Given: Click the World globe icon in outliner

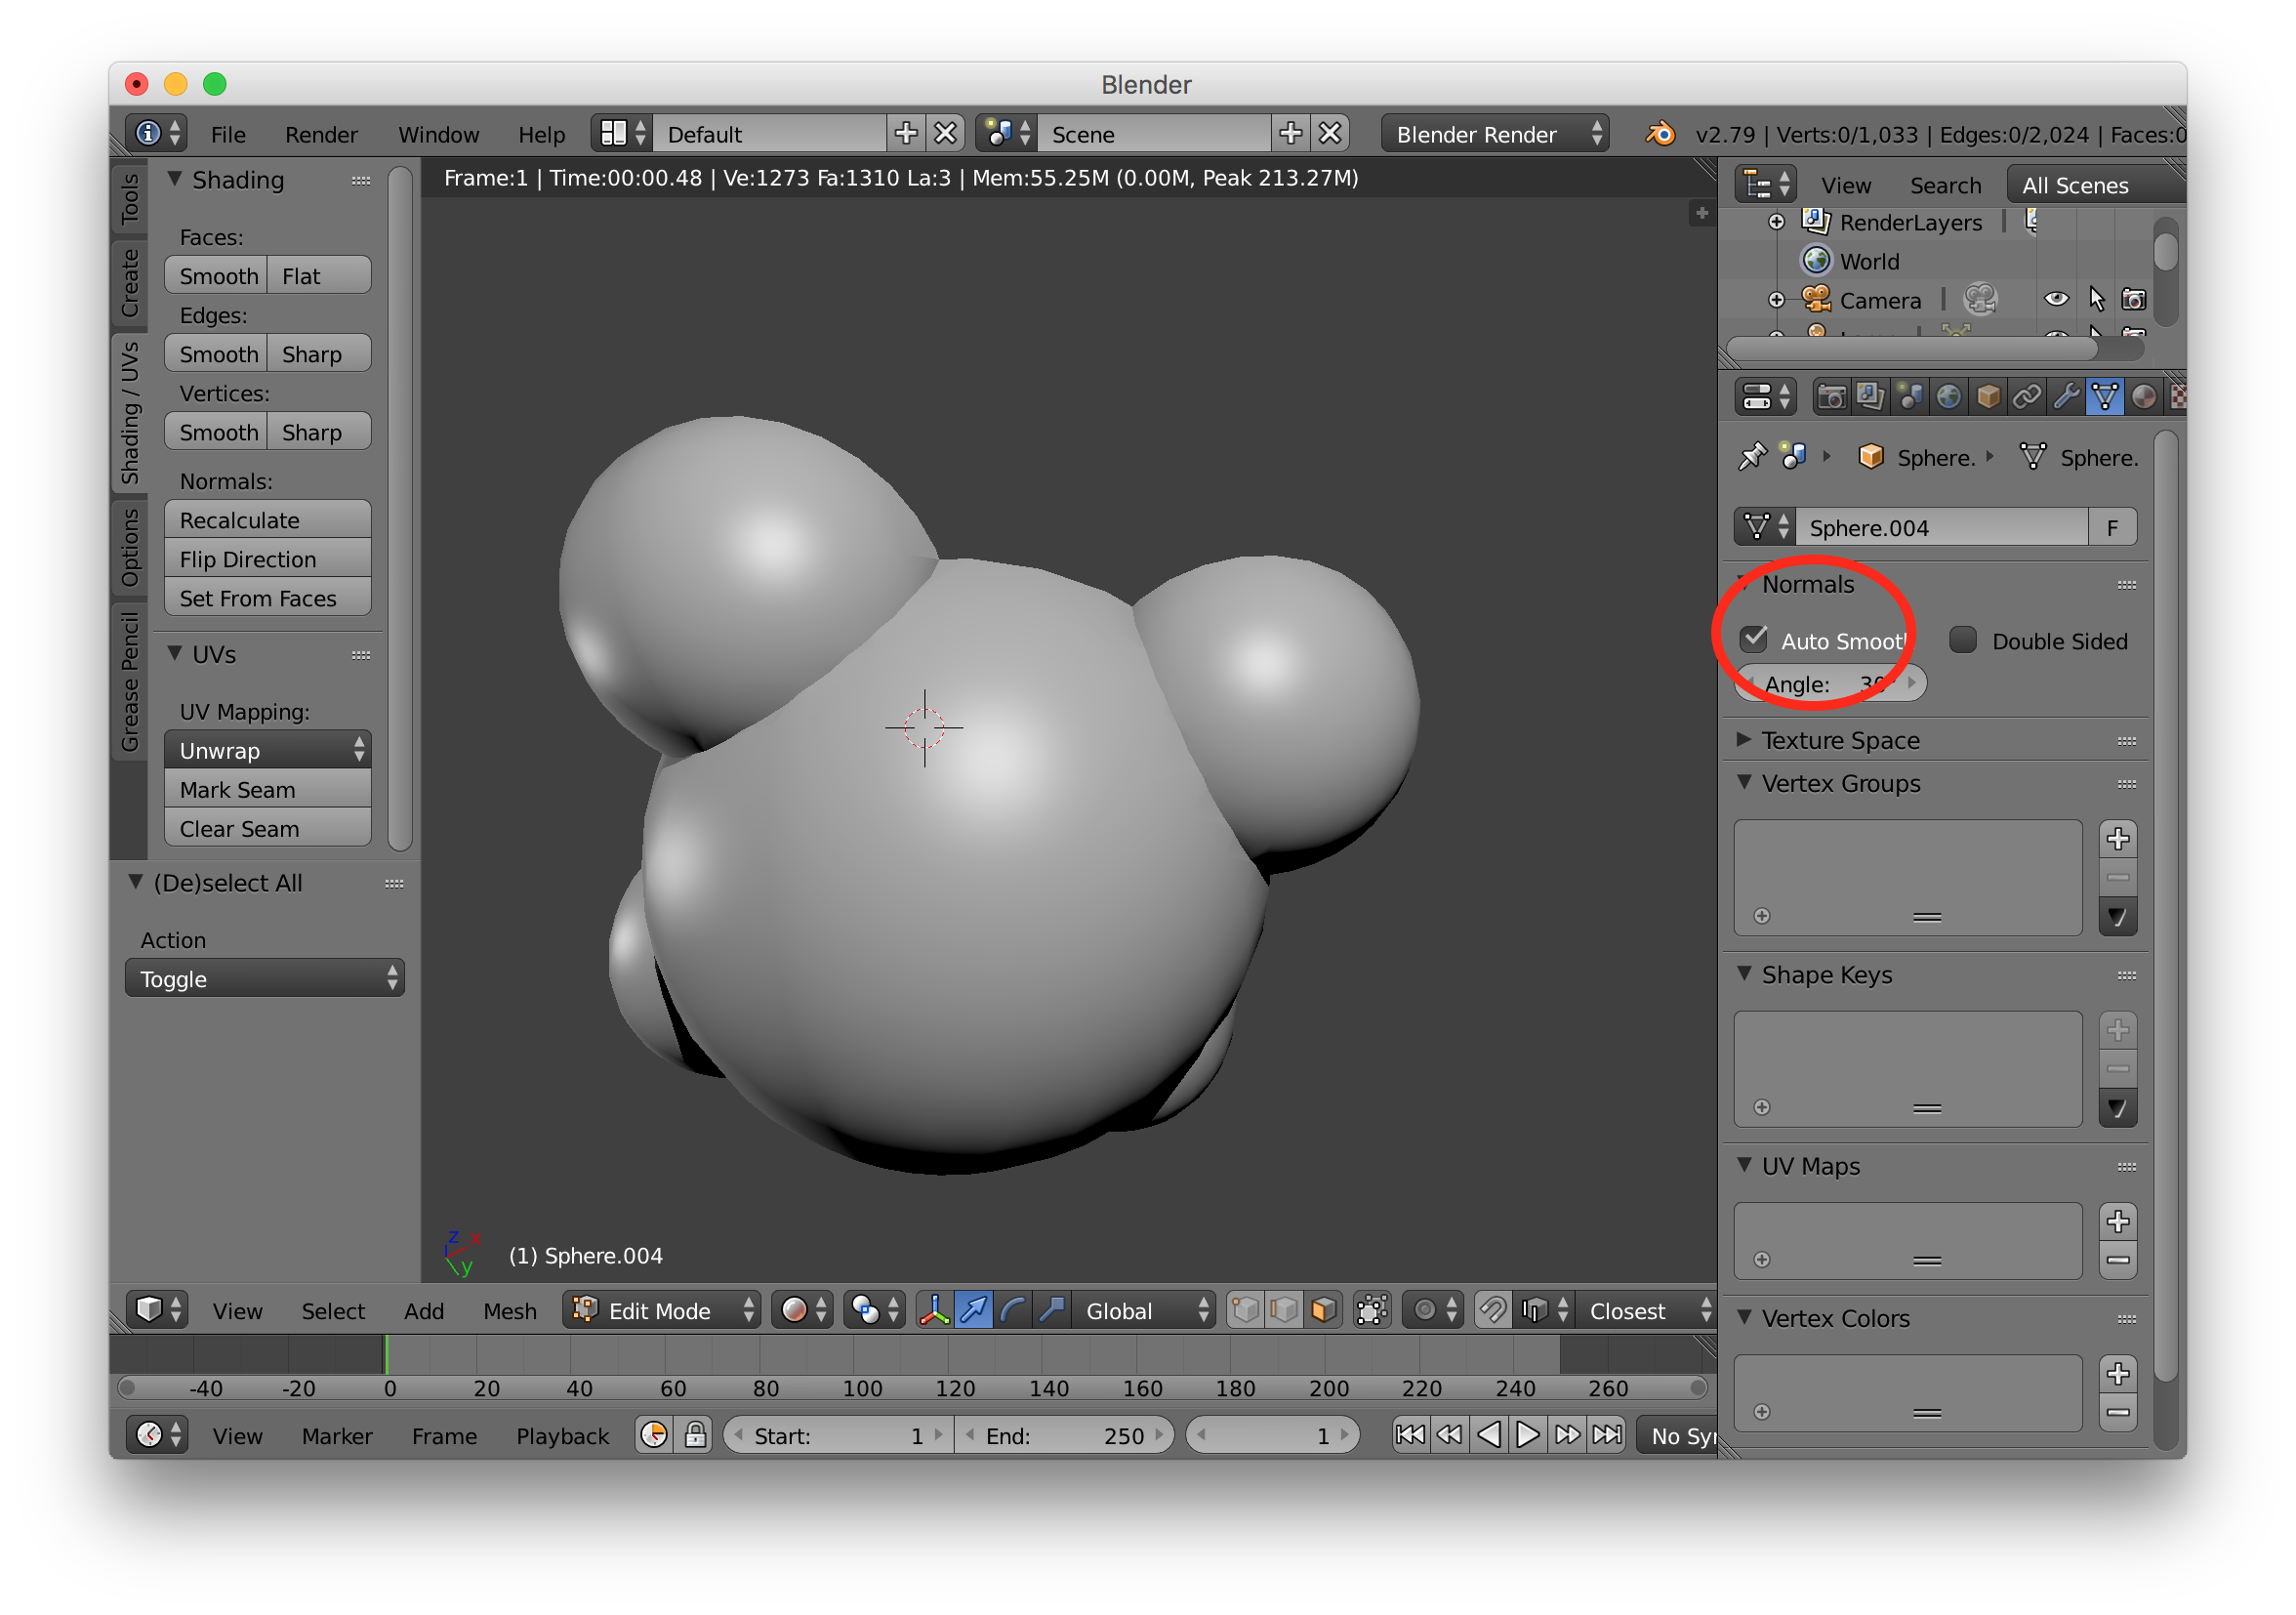Looking at the screenshot, I should [1816, 261].
